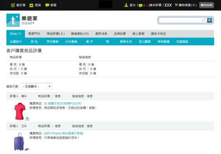Select the 出國旅行 category
This screenshot has width=221, height=154.
[16, 42]
